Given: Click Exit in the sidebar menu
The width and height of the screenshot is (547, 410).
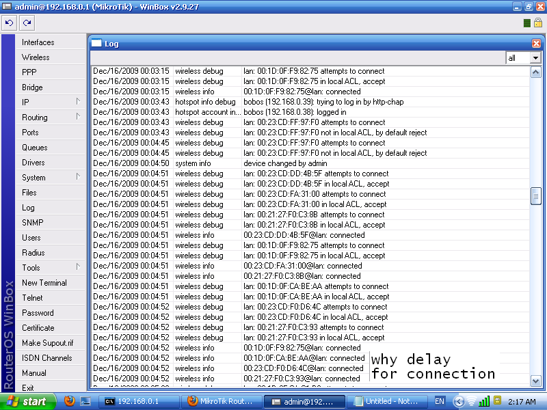Looking at the screenshot, I should [x=51, y=387].
